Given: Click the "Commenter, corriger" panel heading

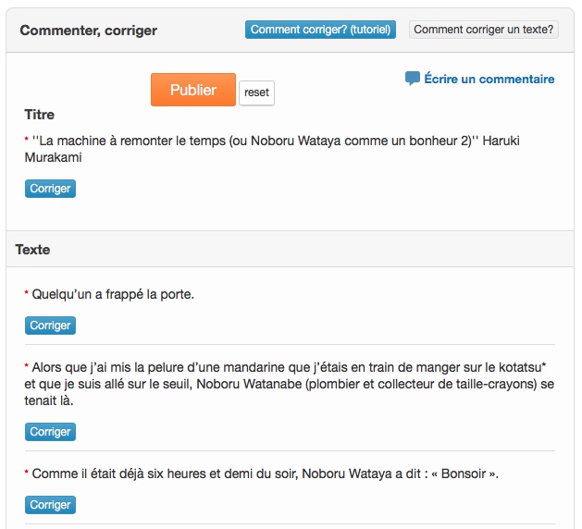Looking at the screenshot, I should click(x=89, y=31).
